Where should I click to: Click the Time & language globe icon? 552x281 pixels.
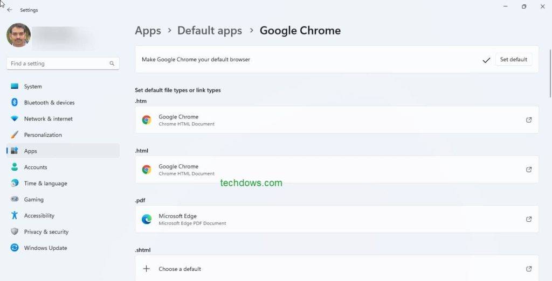[x=15, y=183]
